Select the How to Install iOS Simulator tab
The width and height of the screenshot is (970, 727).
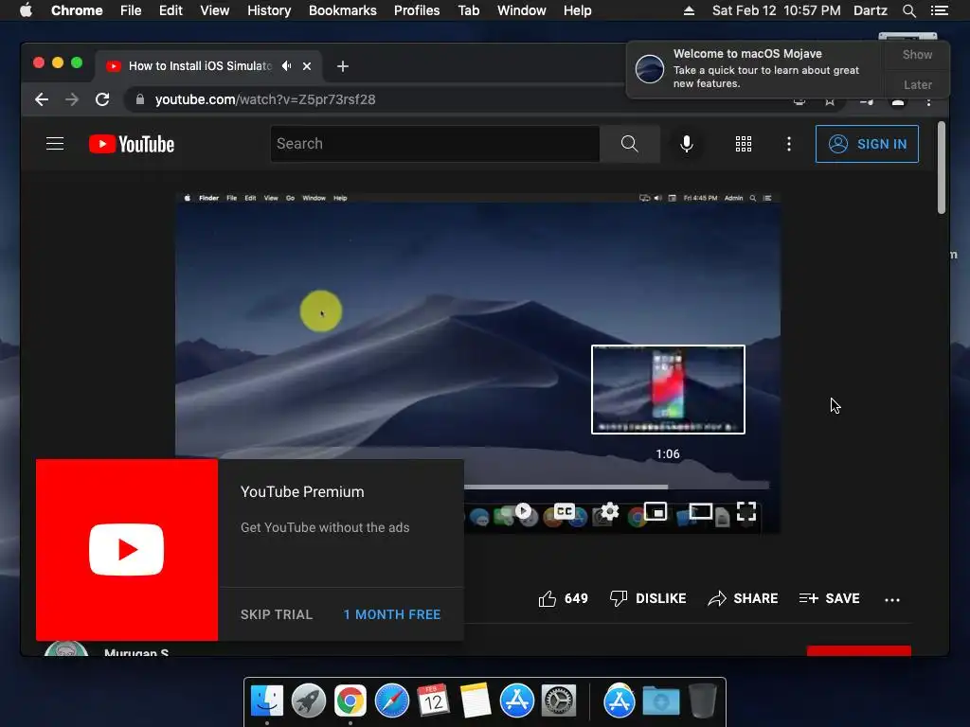(x=200, y=66)
